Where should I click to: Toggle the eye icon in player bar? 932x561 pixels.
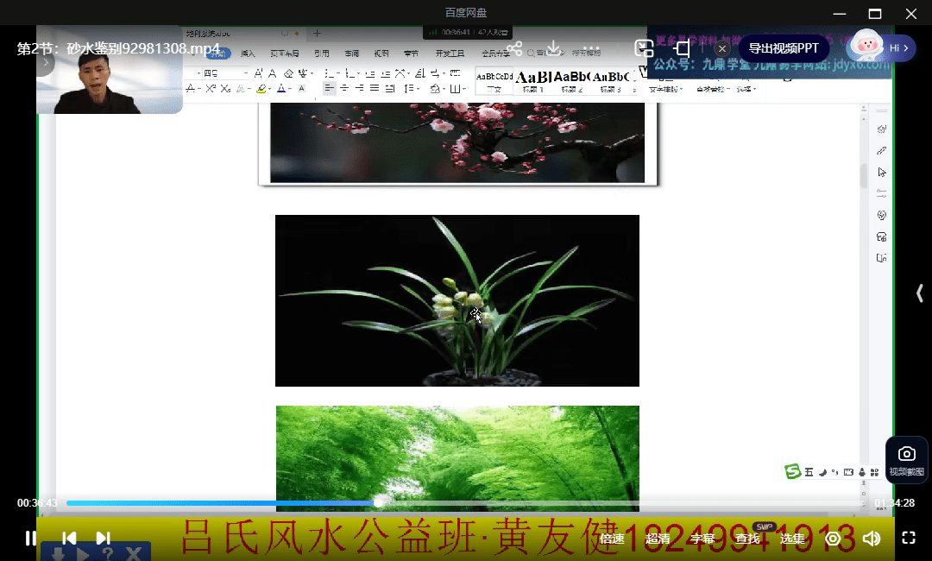pyautogui.click(x=833, y=539)
